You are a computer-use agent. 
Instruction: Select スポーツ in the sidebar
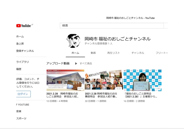click(21, 118)
